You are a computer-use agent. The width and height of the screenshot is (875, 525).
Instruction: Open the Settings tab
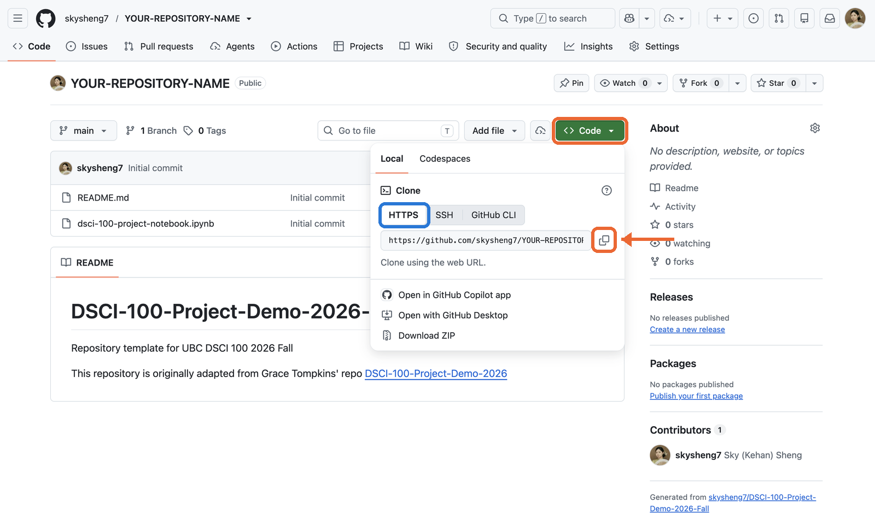(x=654, y=46)
